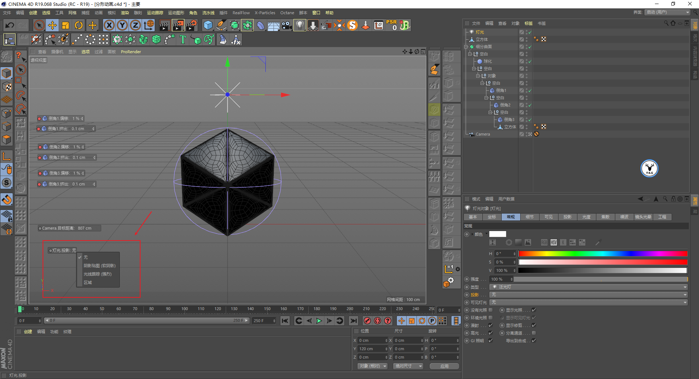This screenshot has width=699, height=379.
Task: Click the orange S icon in toolbar
Action: tap(352, 25)
